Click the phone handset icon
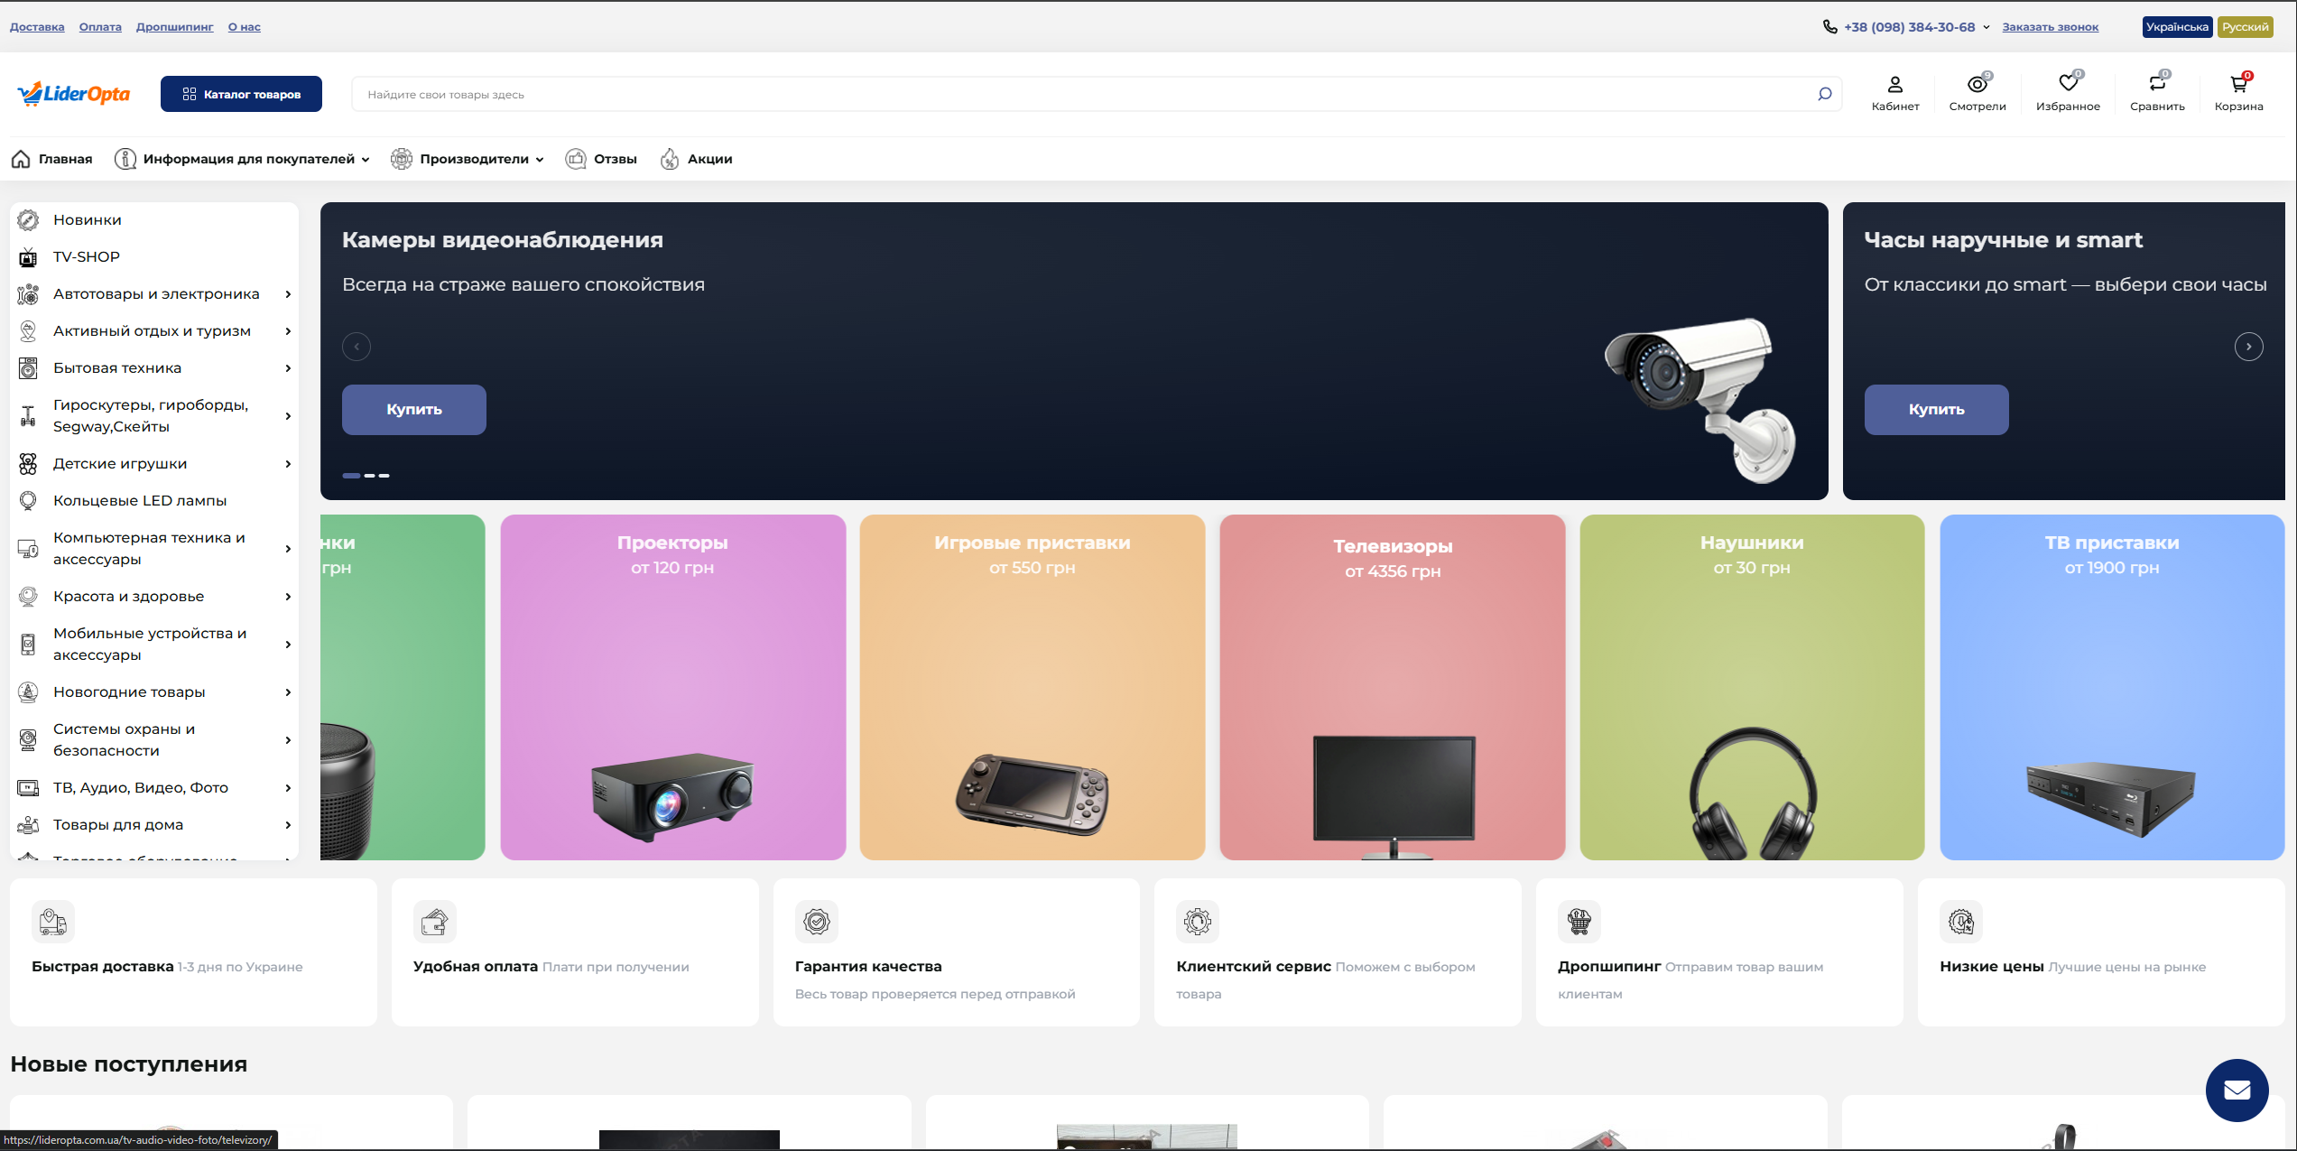This screenshot has height=1151, width=2297. pyautogui.click(x=1830, y=27)
